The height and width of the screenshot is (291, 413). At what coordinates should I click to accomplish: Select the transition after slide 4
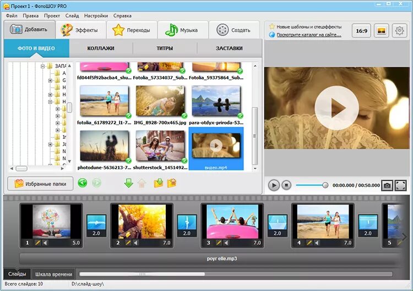pos(368,225)
